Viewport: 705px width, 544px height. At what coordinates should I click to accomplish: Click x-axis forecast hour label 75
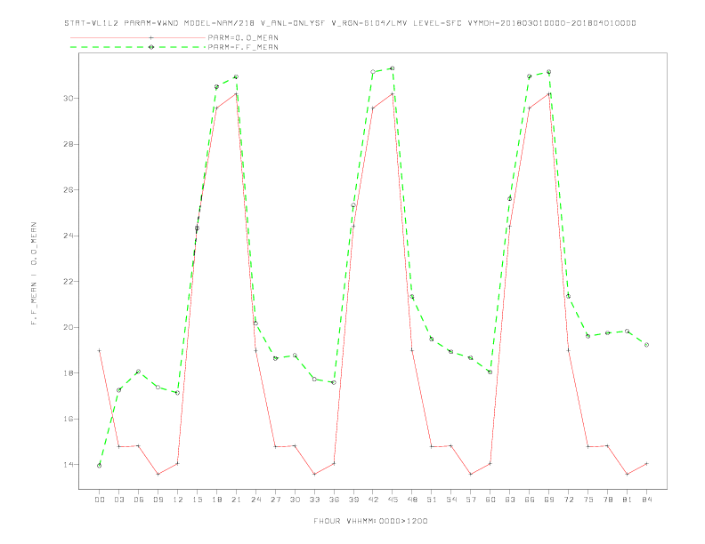coord(588,500)
